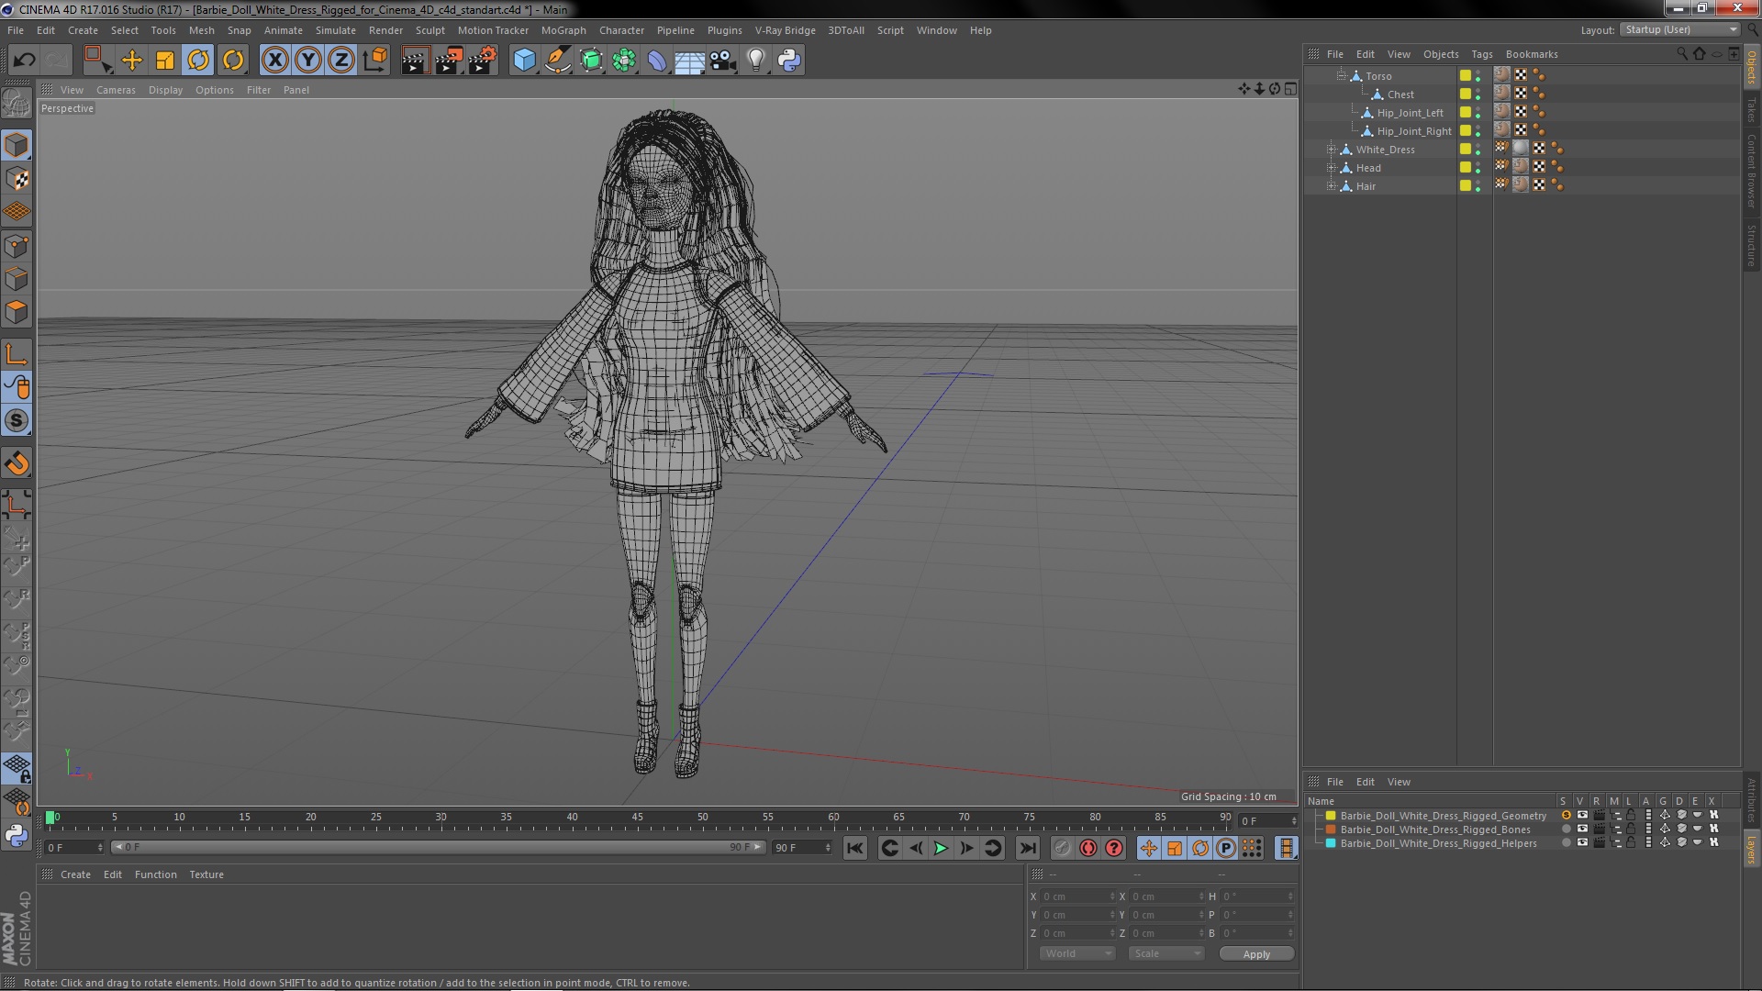The height and width of the screenshot is (991, 1762).
Task: Collapse the Torso tree node
Action: click(1342, 75)
